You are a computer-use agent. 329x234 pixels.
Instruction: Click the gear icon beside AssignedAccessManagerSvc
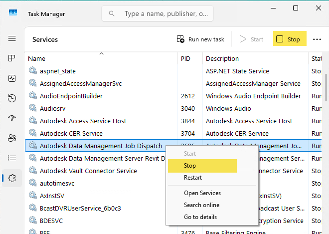(33, 83)
